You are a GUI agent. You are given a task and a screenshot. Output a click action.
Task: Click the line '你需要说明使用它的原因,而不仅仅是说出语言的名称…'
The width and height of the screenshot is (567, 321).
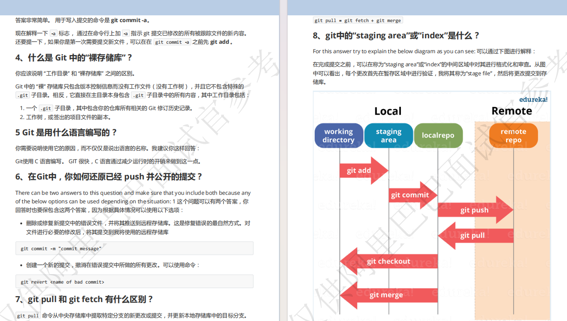coord(107,148)
